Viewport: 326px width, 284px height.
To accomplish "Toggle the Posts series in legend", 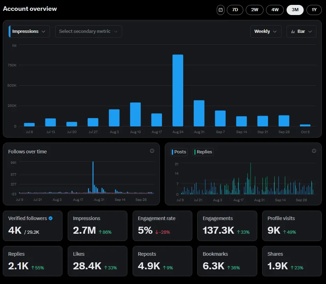I will [179, 152].
